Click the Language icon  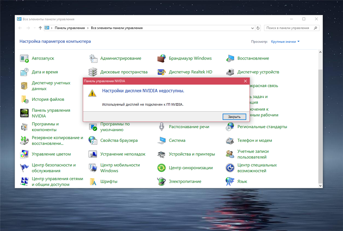tap(230, 181)
